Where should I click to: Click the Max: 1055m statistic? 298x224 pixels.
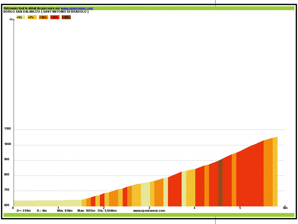click(x=86, y=211)
